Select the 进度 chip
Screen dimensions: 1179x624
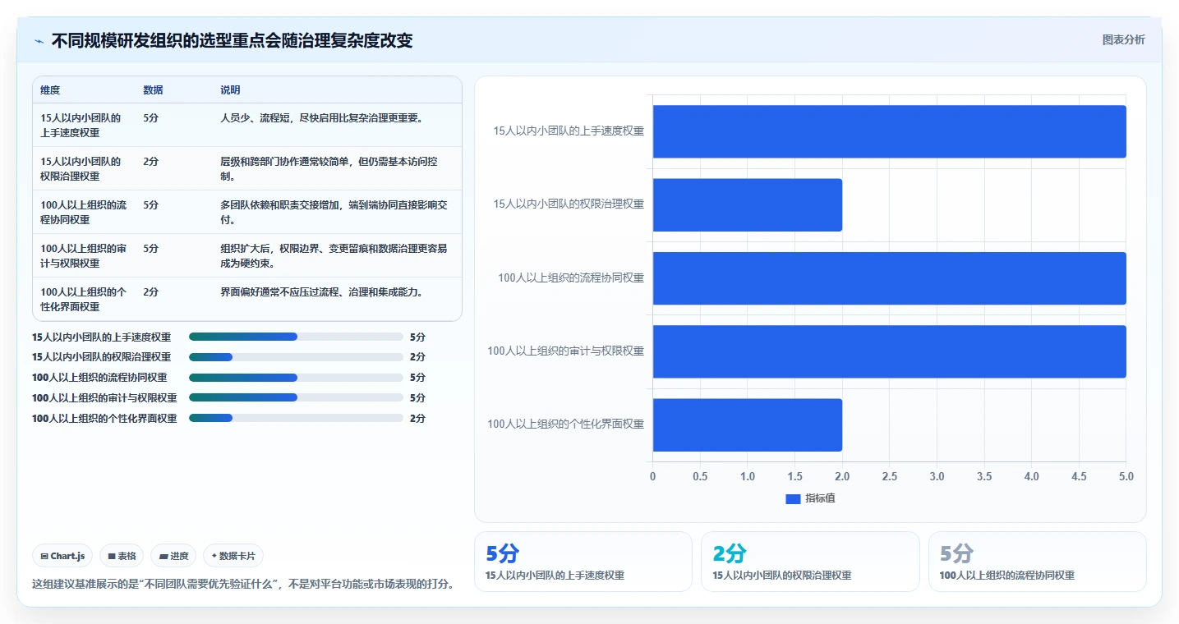[173, 556]
